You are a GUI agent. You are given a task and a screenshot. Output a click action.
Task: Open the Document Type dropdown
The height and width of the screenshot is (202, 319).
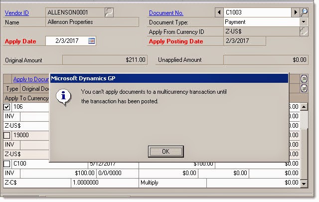click(304, 22)
